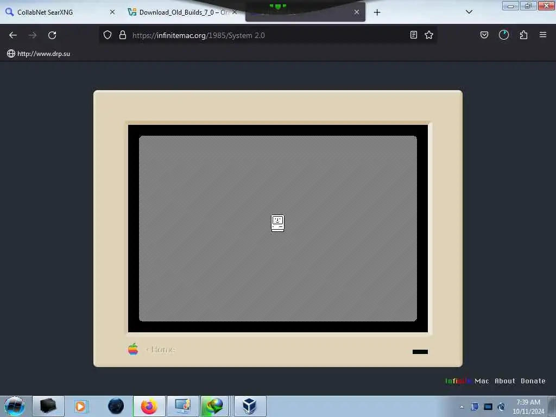The width and height of the screenshot is (556, 417).
Task: Close the CollabNet SearXNG tab
Action: point(112,12)
